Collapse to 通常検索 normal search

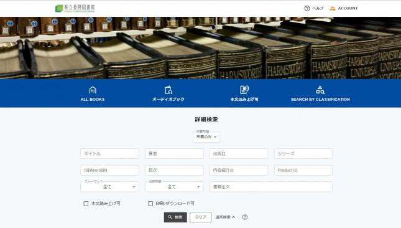(225, 217)
